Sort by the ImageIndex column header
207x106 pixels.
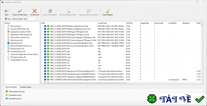pyautogui.click(x=146, y=23)
